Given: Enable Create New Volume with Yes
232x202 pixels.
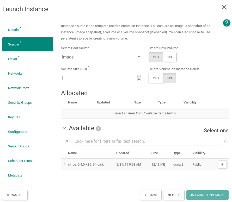Looking at the screenshot, I should click(x=156, y=57).
